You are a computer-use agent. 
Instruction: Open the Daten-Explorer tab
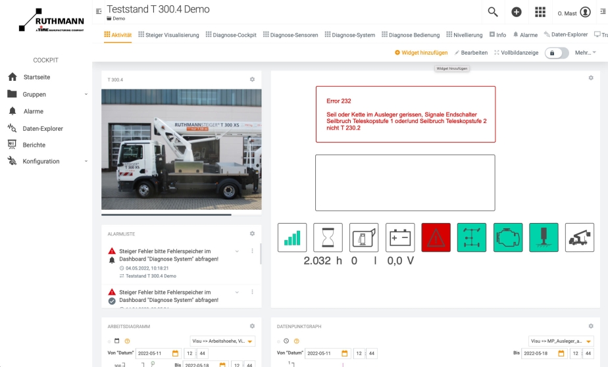click(x=566, y=34)
